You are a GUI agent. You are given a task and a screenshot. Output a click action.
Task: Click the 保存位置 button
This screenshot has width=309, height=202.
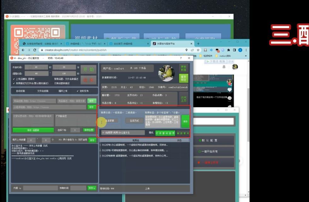point(89,130)
